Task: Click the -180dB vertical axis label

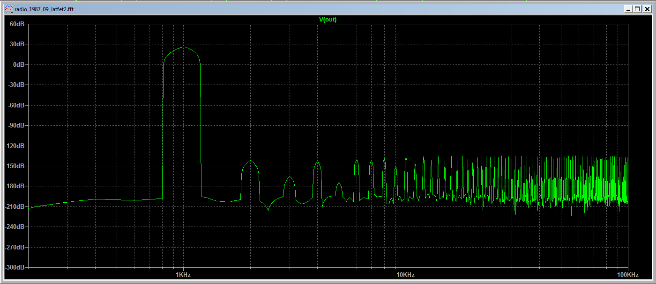Action: (15, 186)
